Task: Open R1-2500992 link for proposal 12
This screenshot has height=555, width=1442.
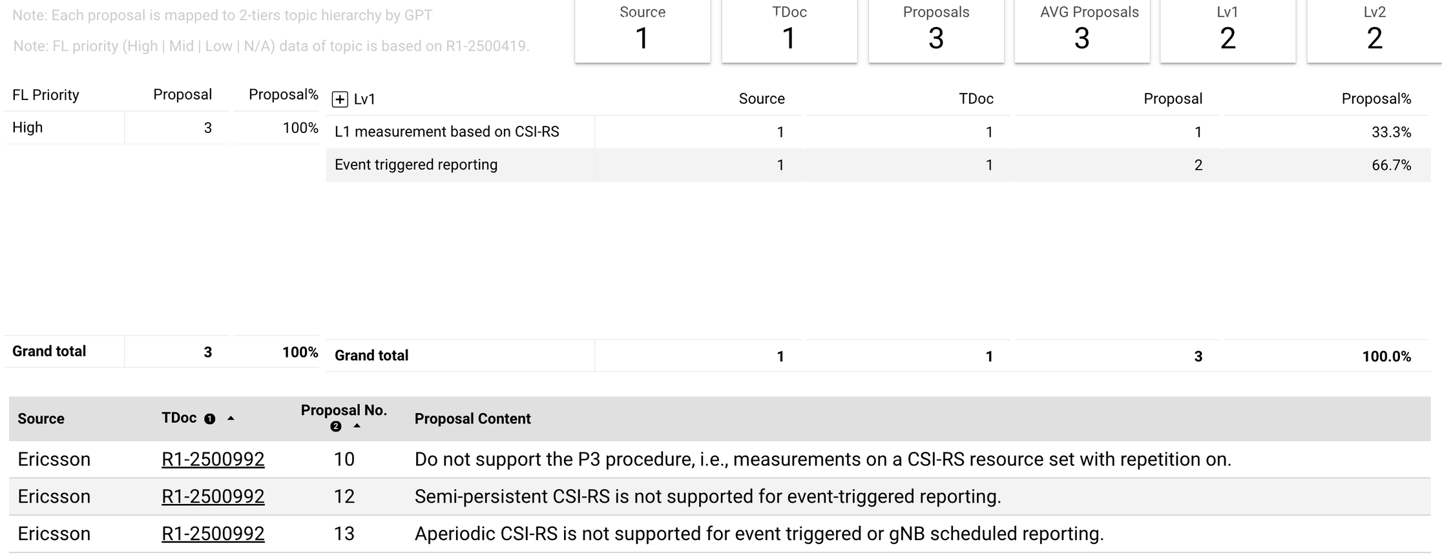Action: 213,497
